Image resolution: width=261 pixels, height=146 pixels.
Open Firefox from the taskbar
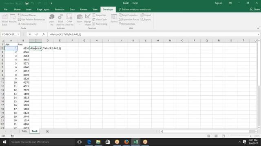click(126, 142)
